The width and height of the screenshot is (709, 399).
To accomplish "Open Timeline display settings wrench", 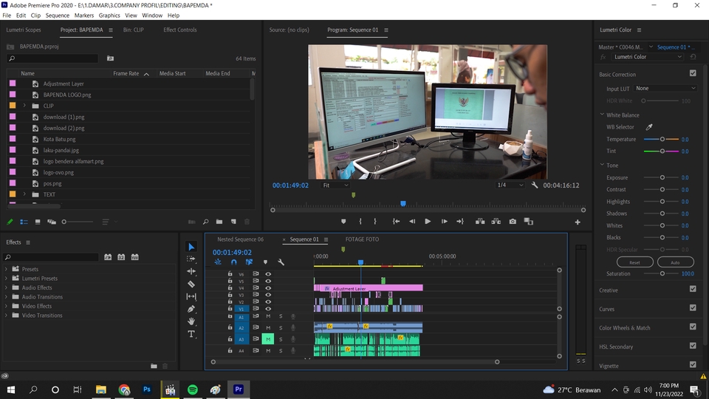I will (x=281, y=262).
